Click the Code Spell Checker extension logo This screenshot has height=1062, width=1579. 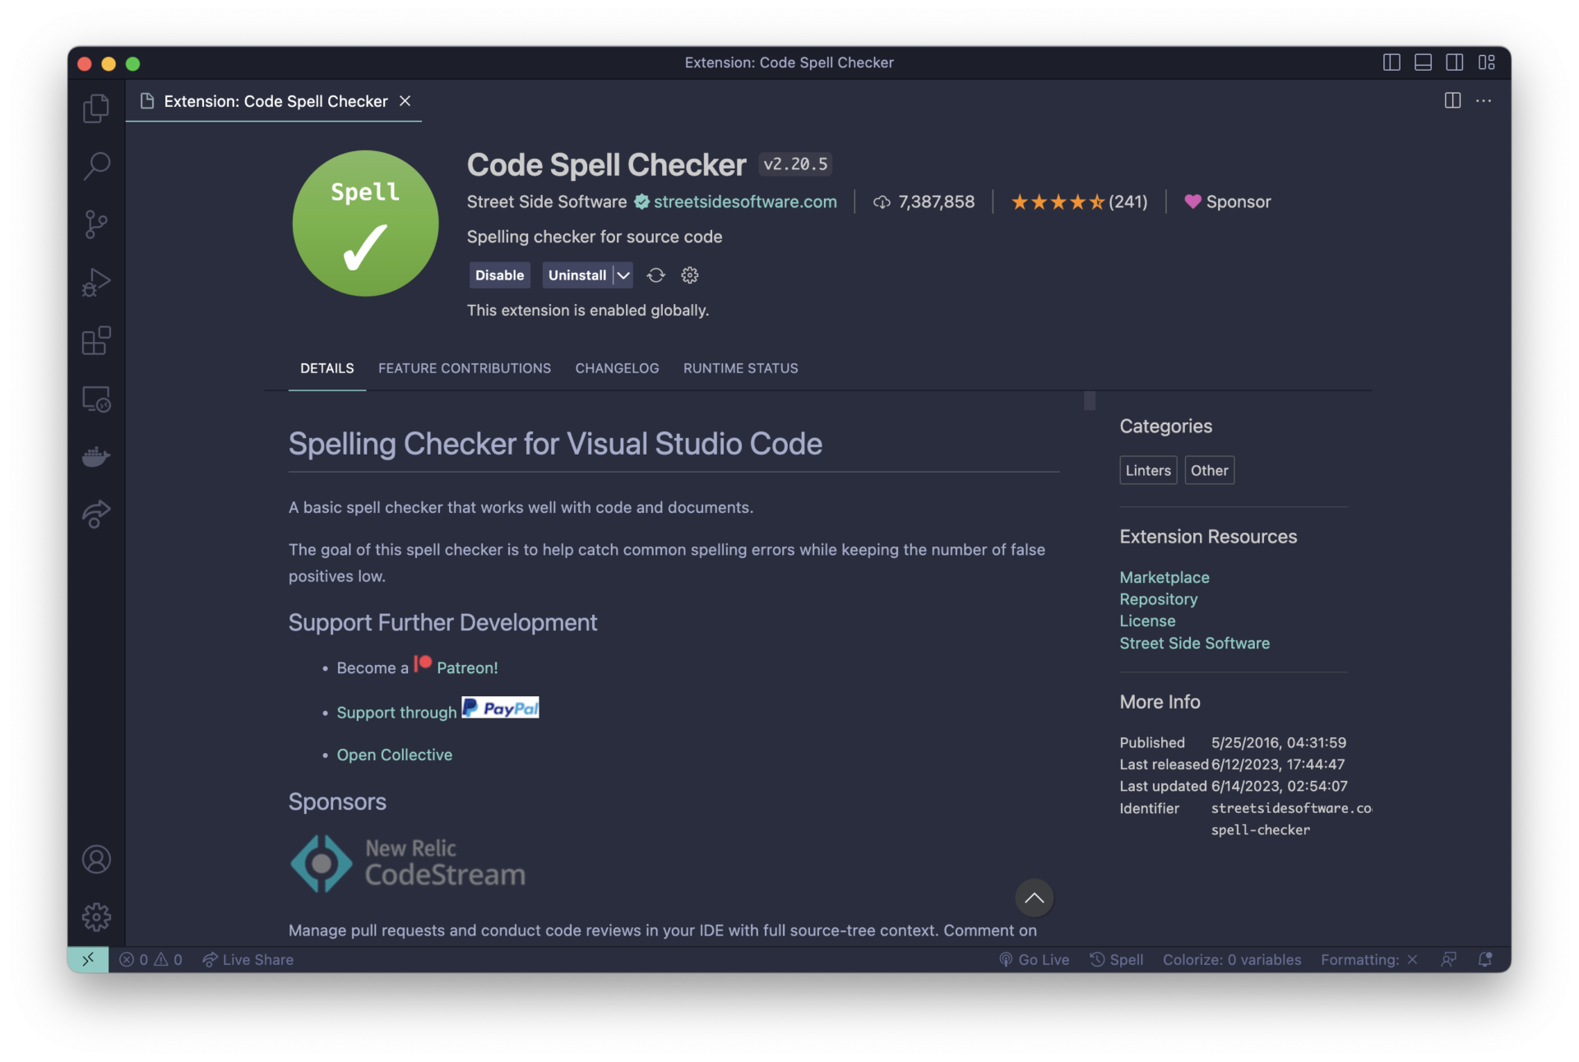click(x=365, y=223)
